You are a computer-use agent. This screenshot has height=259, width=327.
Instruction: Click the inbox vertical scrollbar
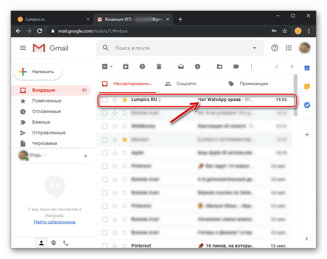pos(295,95)
